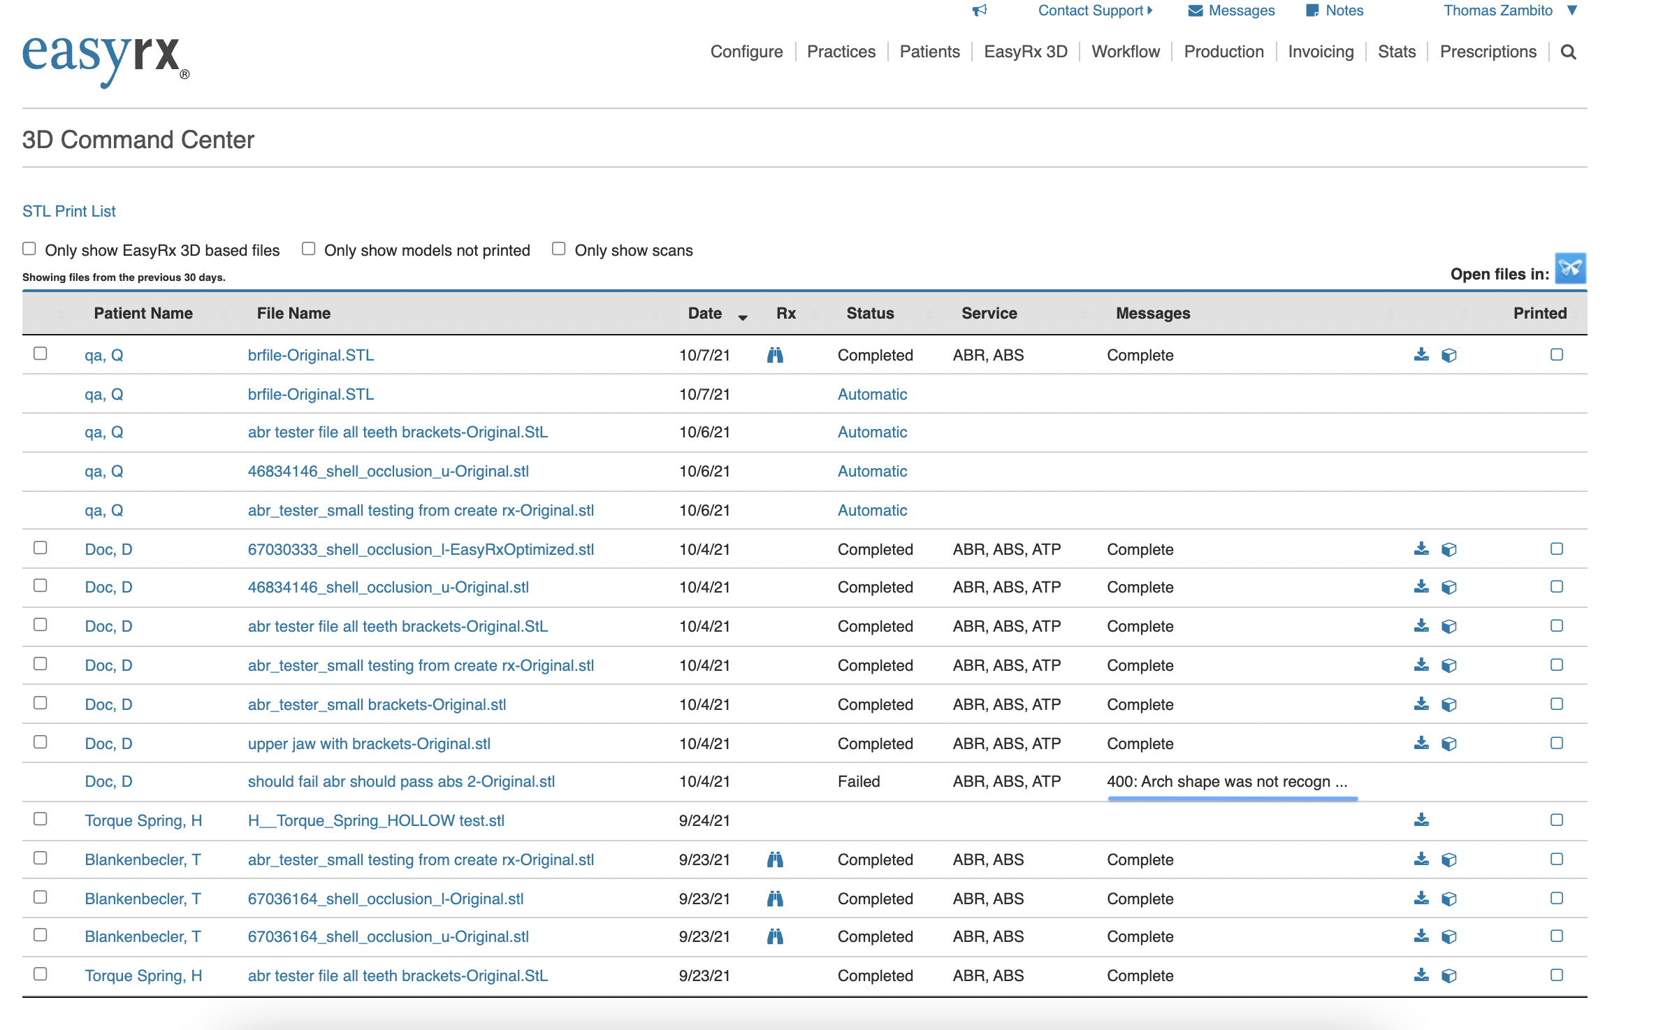The width and height of the screenshot is (1656, 1030).
Task: Sort table by File Name header
Action: (293, 313)
